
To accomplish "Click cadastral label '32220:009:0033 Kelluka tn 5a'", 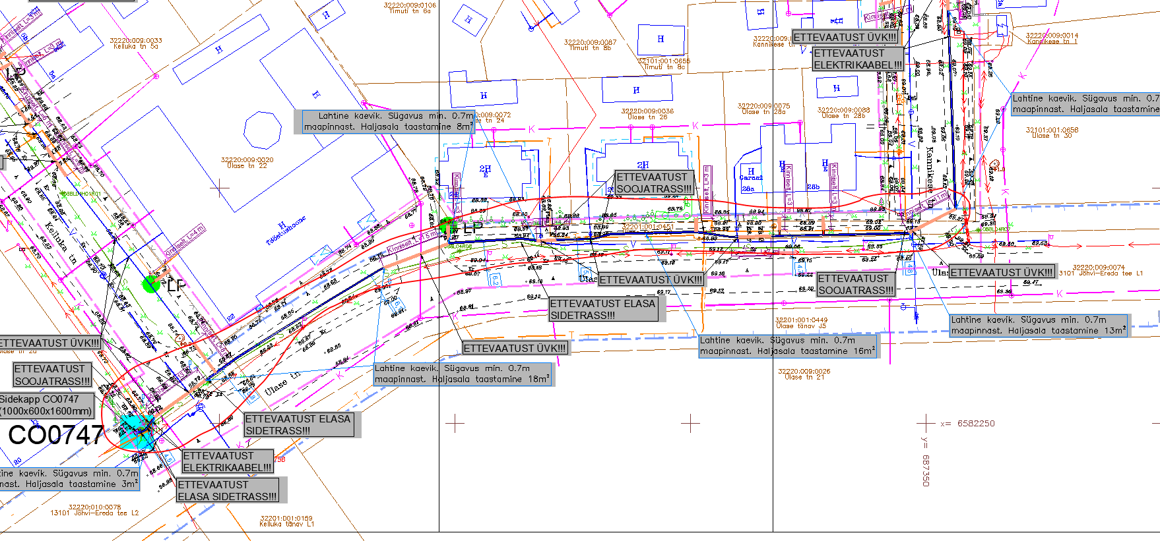I will [x=136, y=43].
